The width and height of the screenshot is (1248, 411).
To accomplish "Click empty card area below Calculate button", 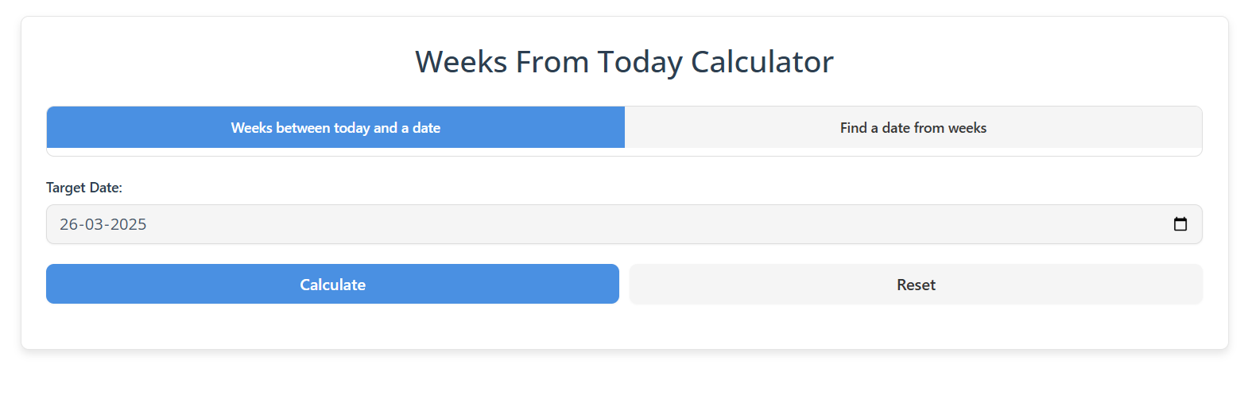I will pyautogui.click(x=332, y=327).
